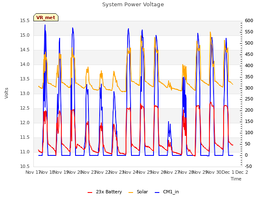Click the Nov 20 date label
The image size is (267, 200).
tap(75, 172)
